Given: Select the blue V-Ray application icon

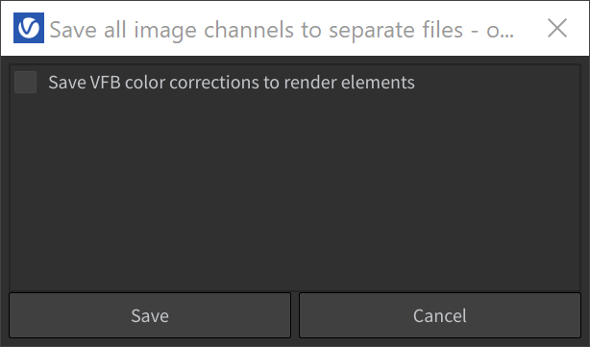Looking at the screenshot, I should (29, 28).
